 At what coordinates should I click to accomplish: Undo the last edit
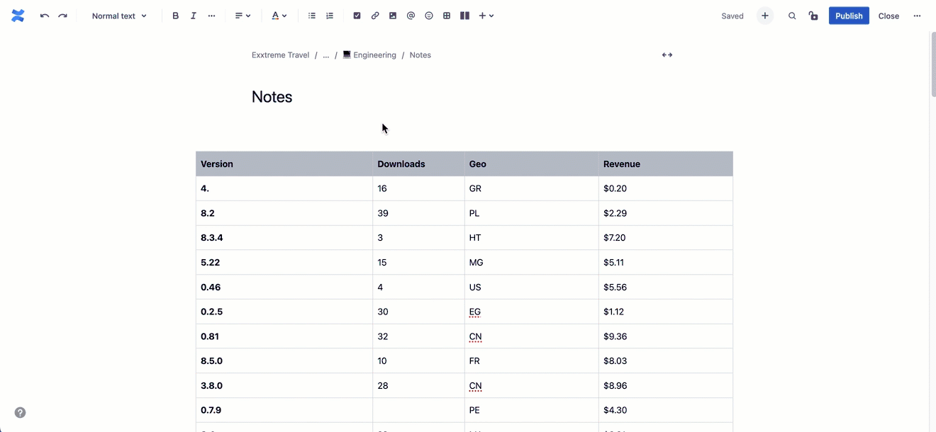pos(45,16)
